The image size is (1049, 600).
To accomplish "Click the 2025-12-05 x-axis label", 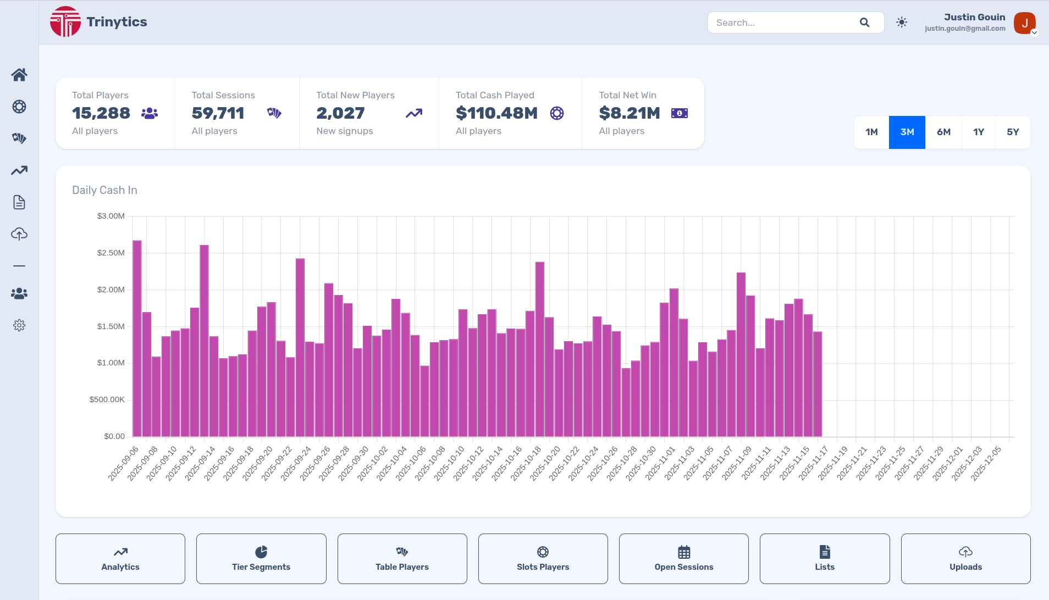I will coord(986,464).
